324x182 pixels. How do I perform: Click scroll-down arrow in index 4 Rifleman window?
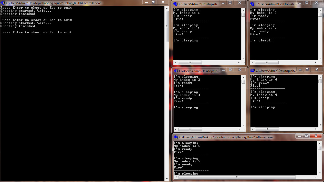[320, 125]
